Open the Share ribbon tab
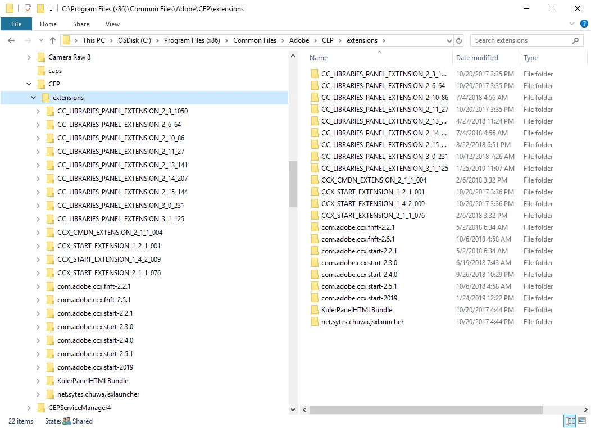 coord(81,24)
